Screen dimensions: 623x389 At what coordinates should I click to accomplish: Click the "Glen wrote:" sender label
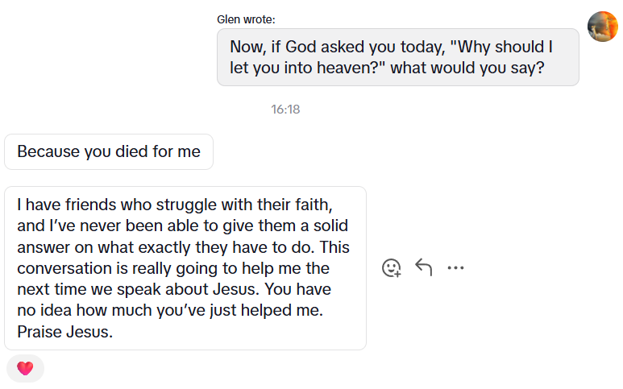click(246, 19)
